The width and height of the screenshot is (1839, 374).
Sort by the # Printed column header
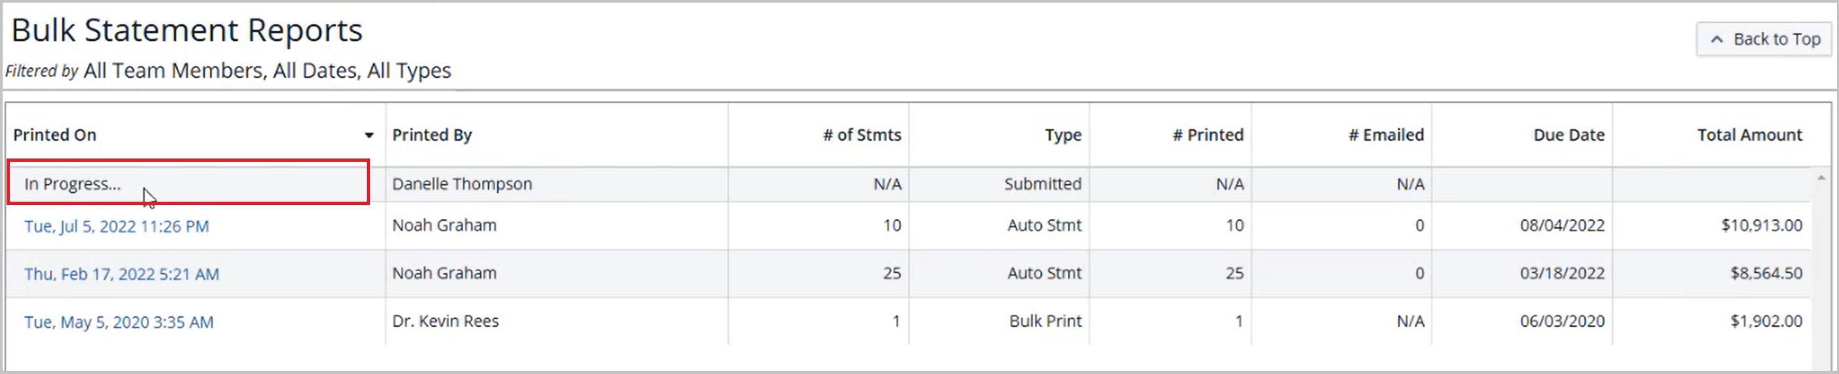point(1208,135)
